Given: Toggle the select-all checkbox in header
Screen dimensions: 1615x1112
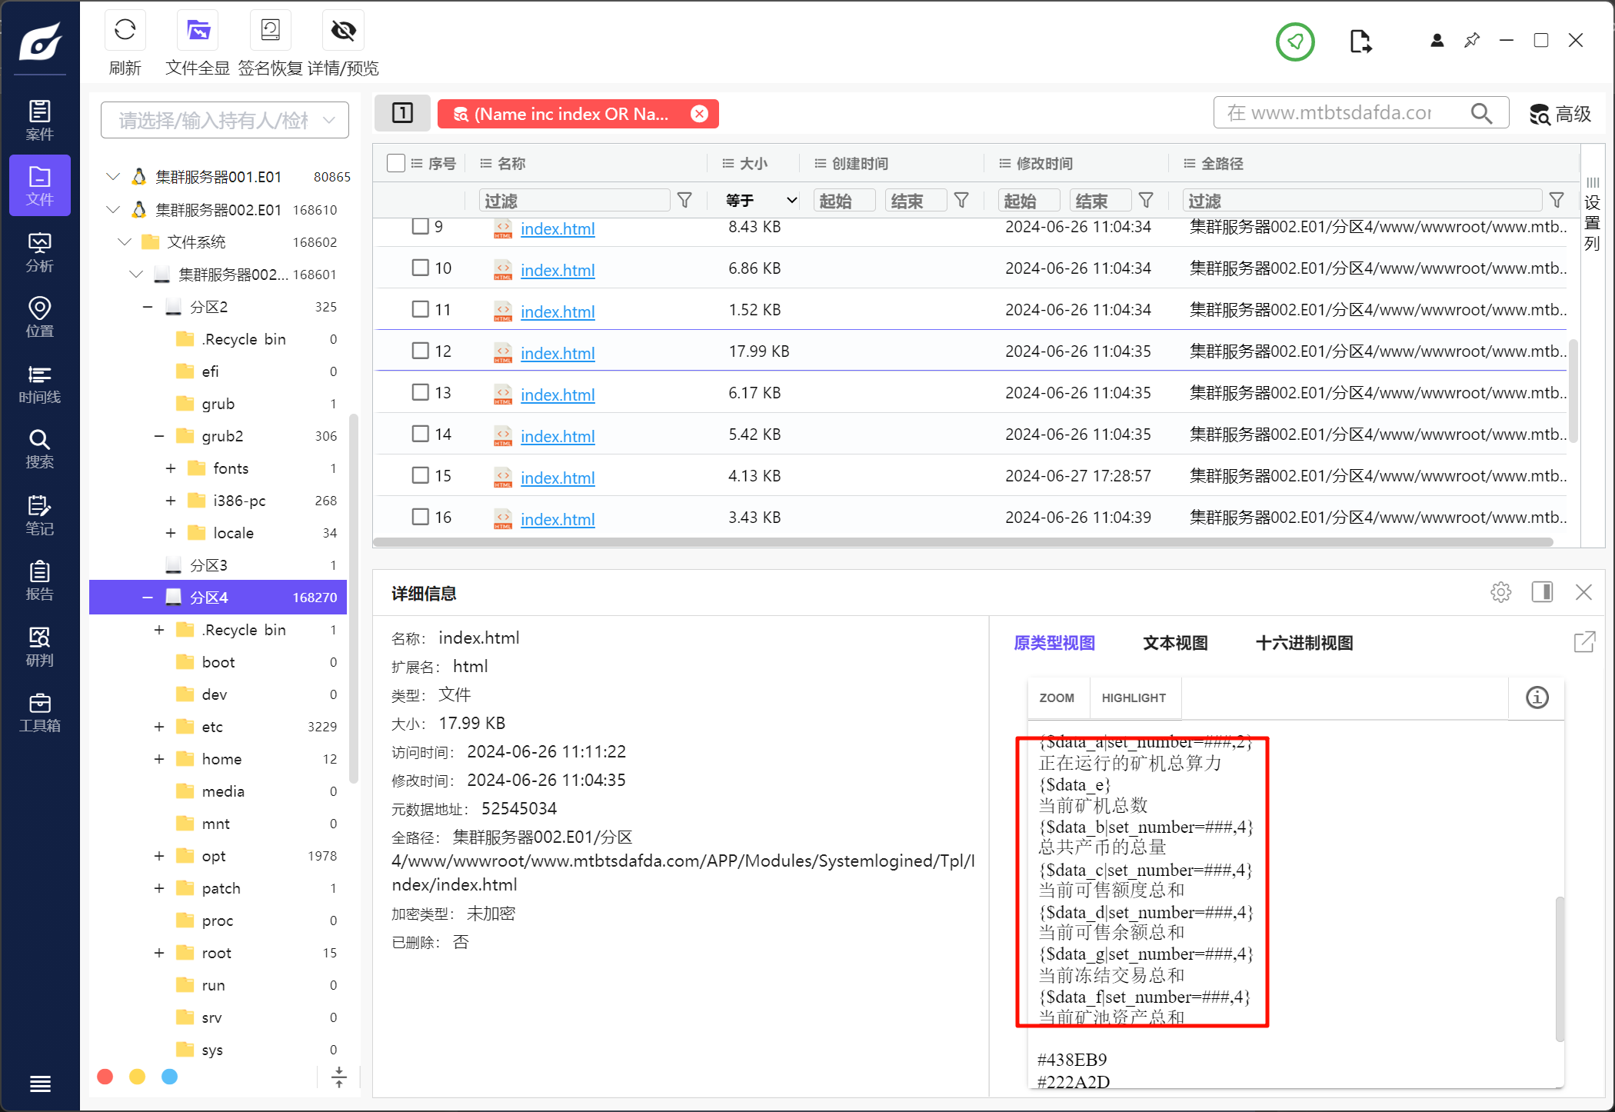Looking at the screenshot, I should [396, 163].
